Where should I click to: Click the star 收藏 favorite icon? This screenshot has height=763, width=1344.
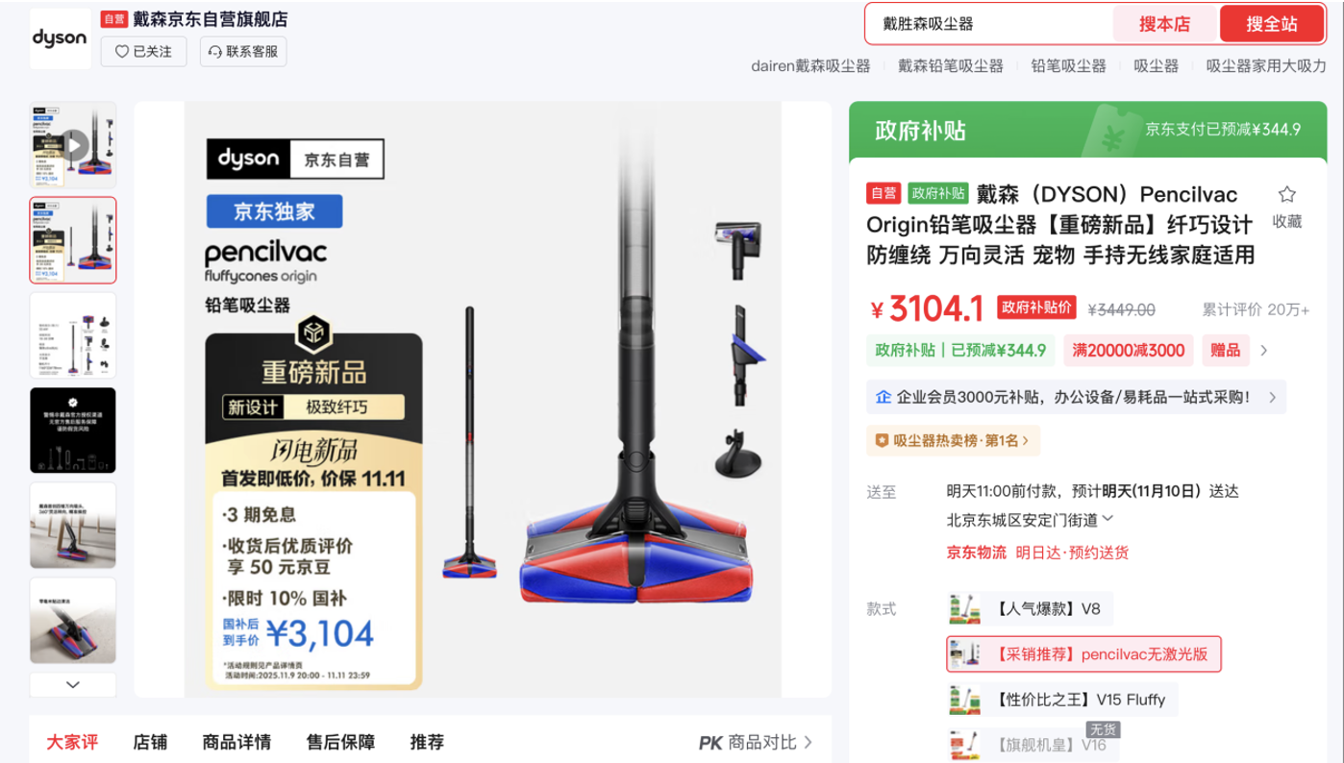point(1286,194)
